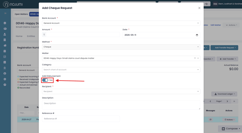The width and height of the screenshot is (242, 133).
Task: Click the ledger book icon in the sidebar
Action: [5, 62]
